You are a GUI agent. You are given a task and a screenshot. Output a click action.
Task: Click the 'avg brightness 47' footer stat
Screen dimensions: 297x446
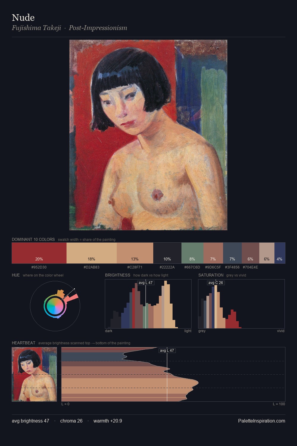(31, 421)
